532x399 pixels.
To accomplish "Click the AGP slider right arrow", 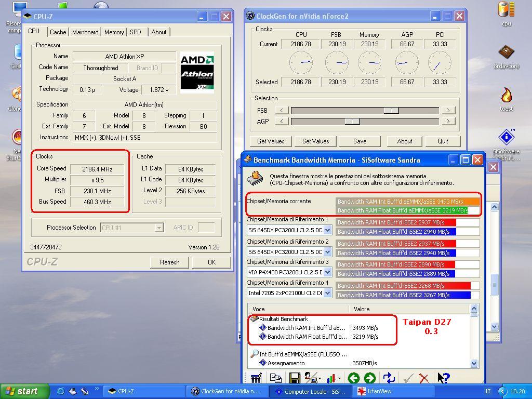I will pos(448,121).
